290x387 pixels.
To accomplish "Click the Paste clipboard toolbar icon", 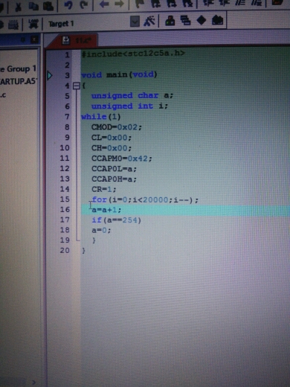I will pos(48,6).
